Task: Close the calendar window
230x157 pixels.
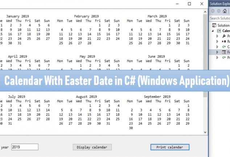Action: tap(202, 4)
